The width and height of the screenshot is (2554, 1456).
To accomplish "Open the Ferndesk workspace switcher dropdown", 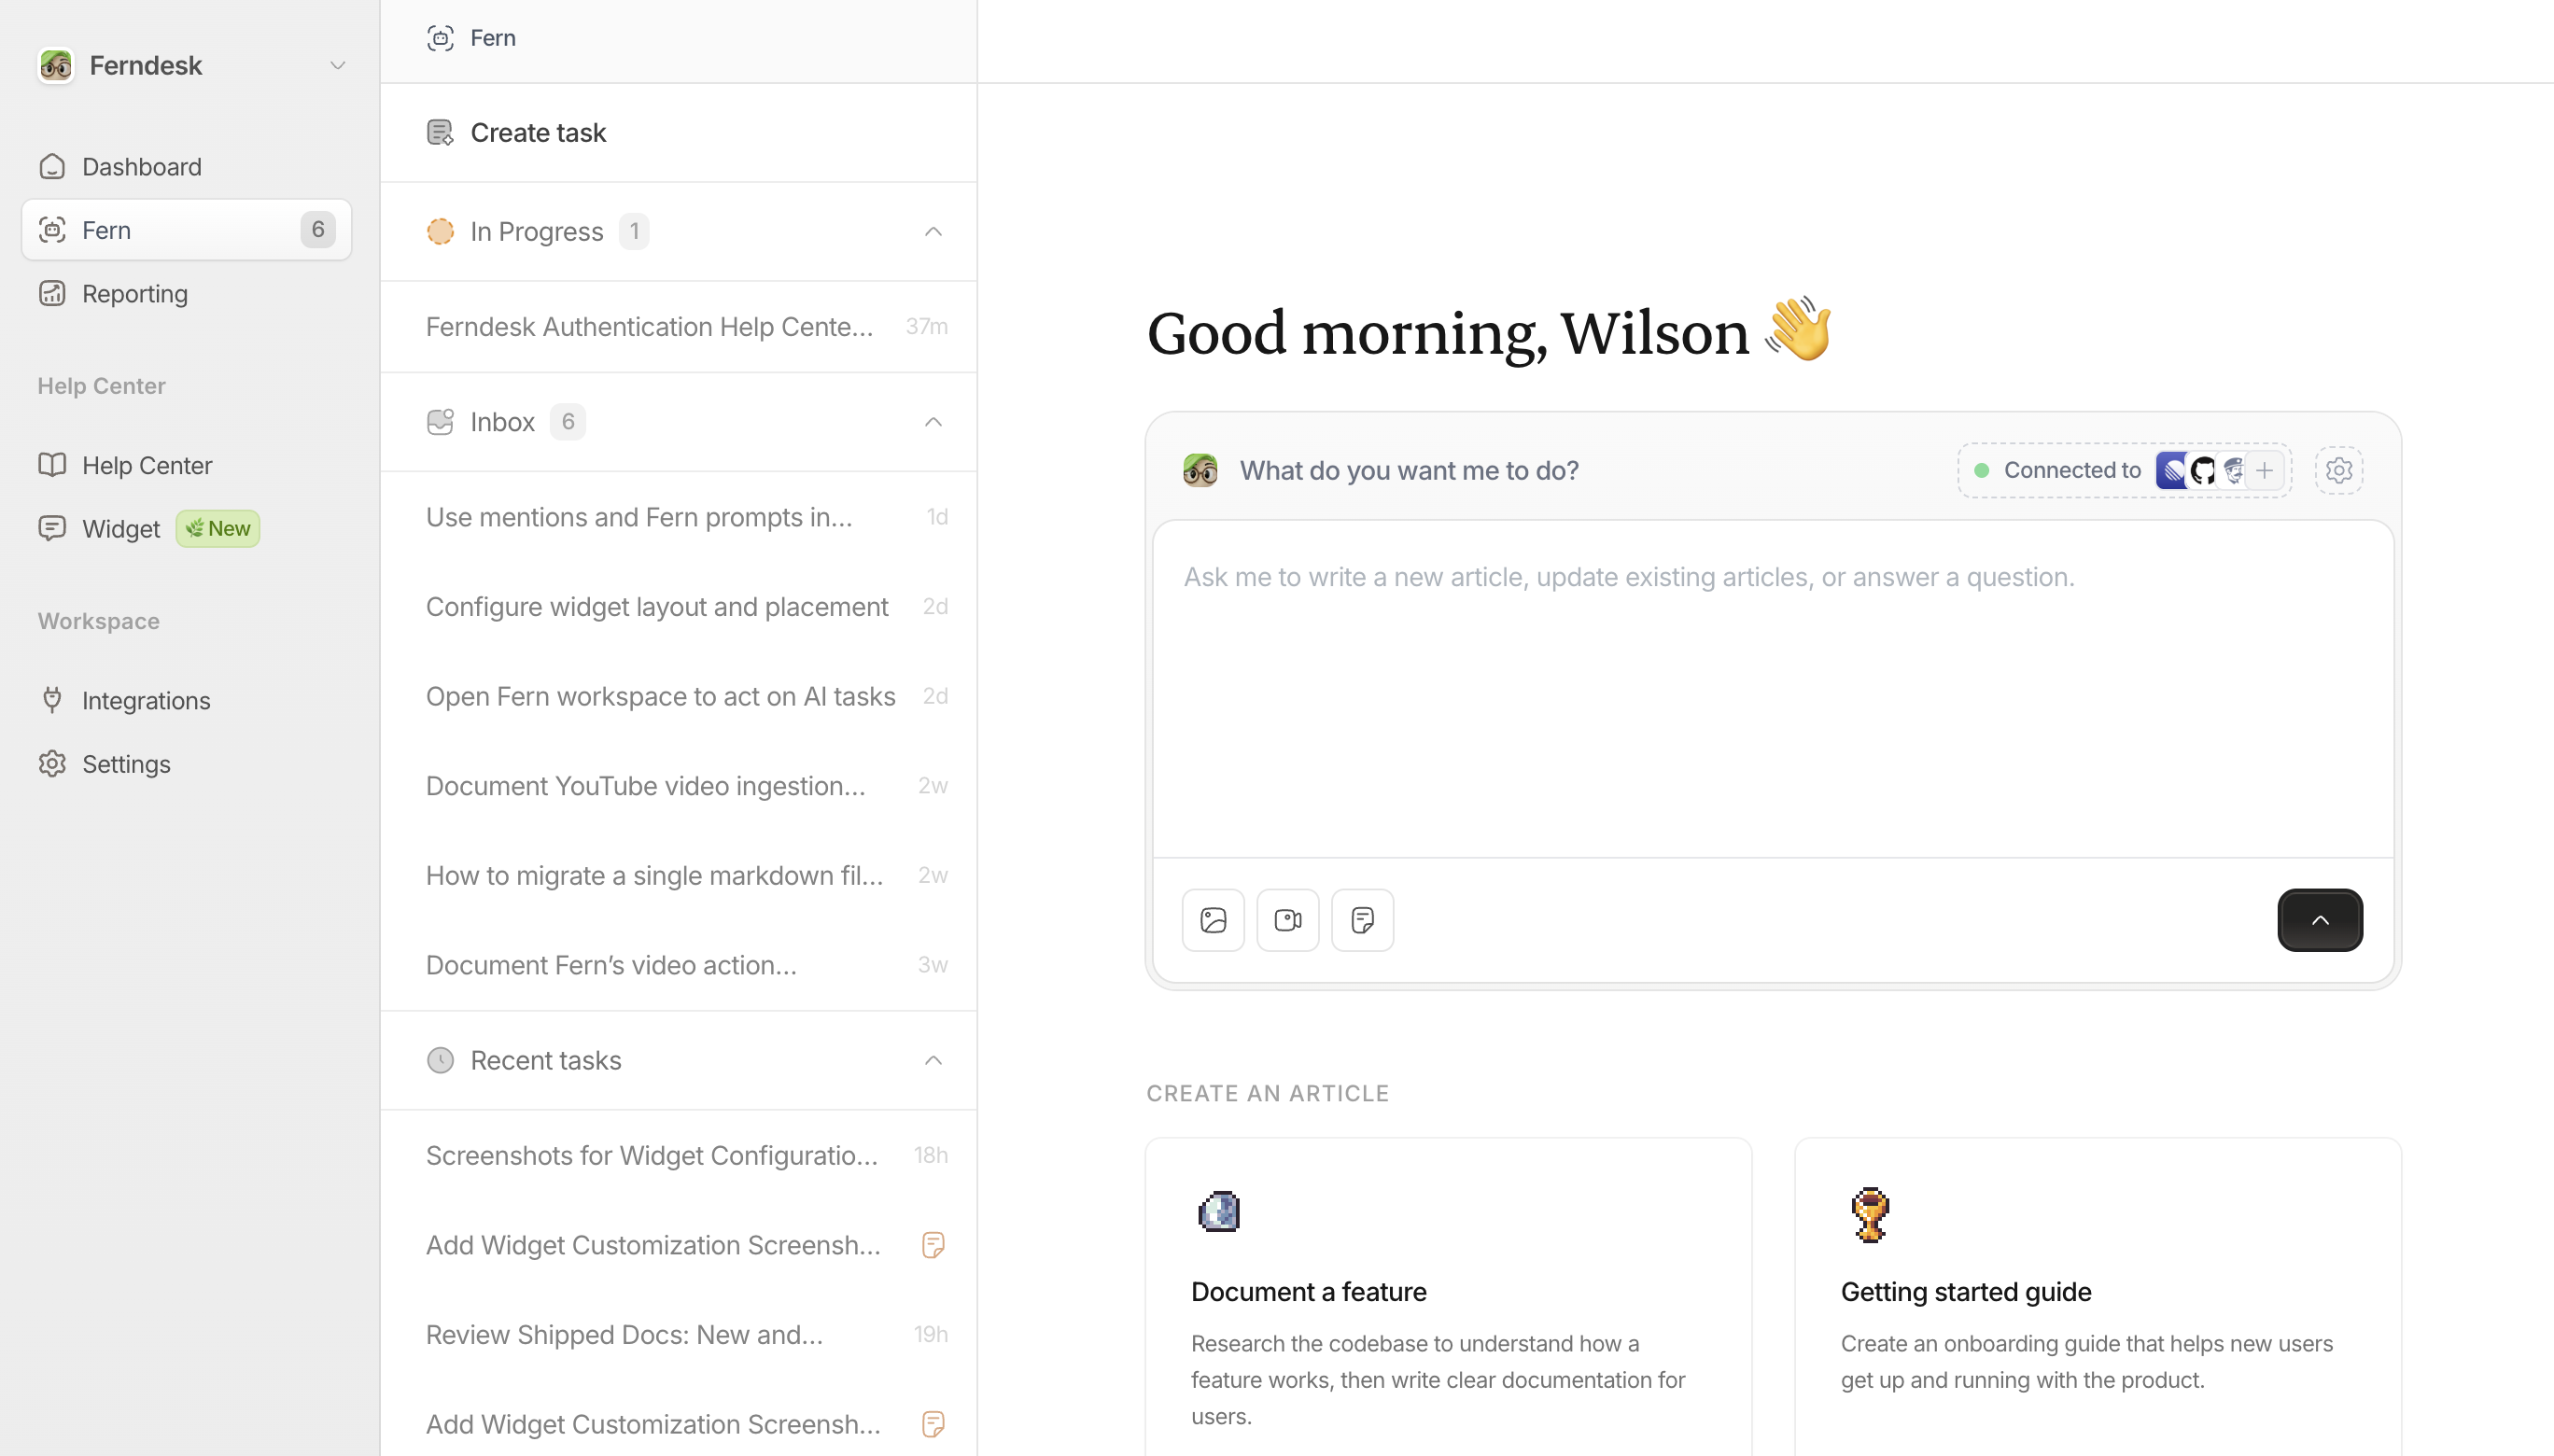I will point(337,66).
